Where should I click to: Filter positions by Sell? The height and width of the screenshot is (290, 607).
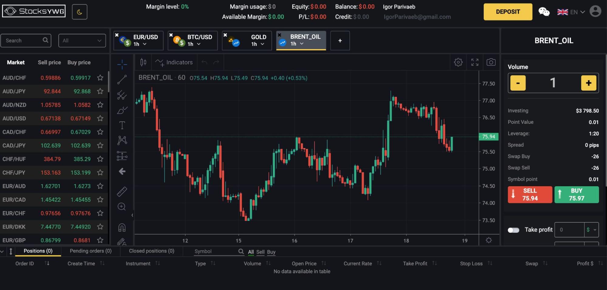coord(260,252)
